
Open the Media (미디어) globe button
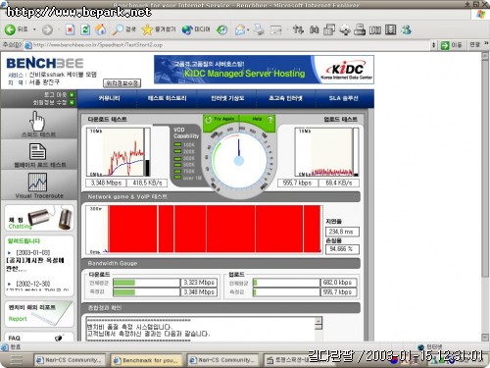point(196,29)
